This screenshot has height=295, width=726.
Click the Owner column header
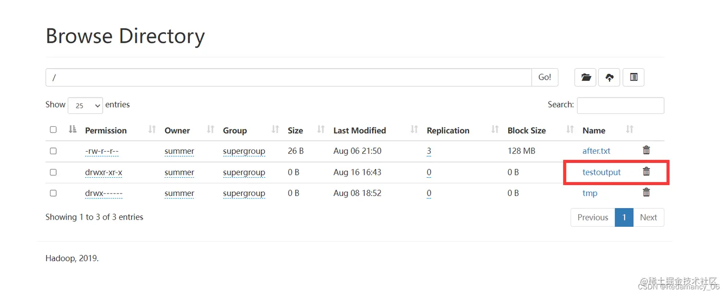pyautogui.click(x=177, y=130)
